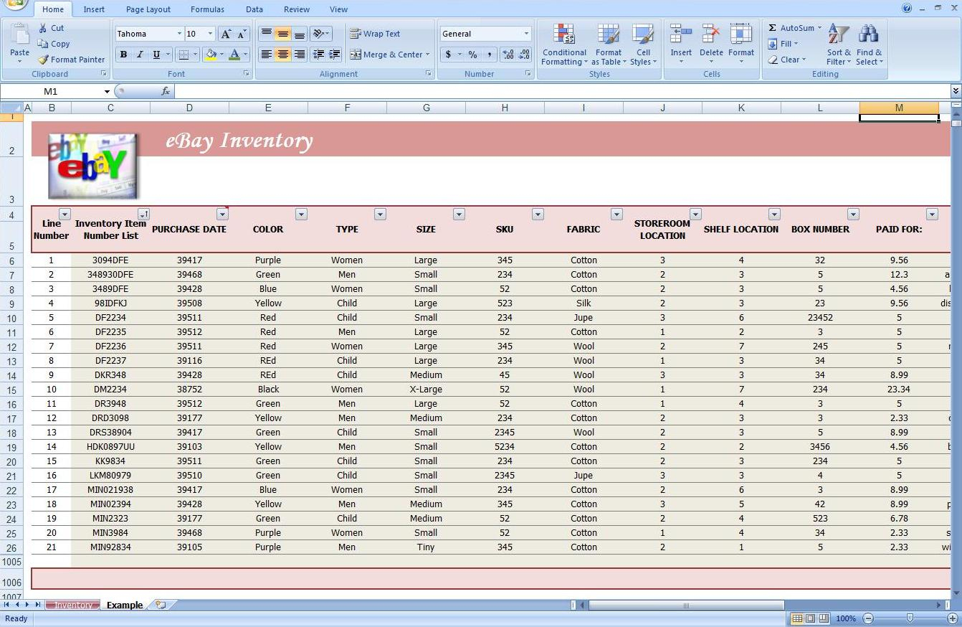Click the Insert Function (fx) icon

[166, 91]
